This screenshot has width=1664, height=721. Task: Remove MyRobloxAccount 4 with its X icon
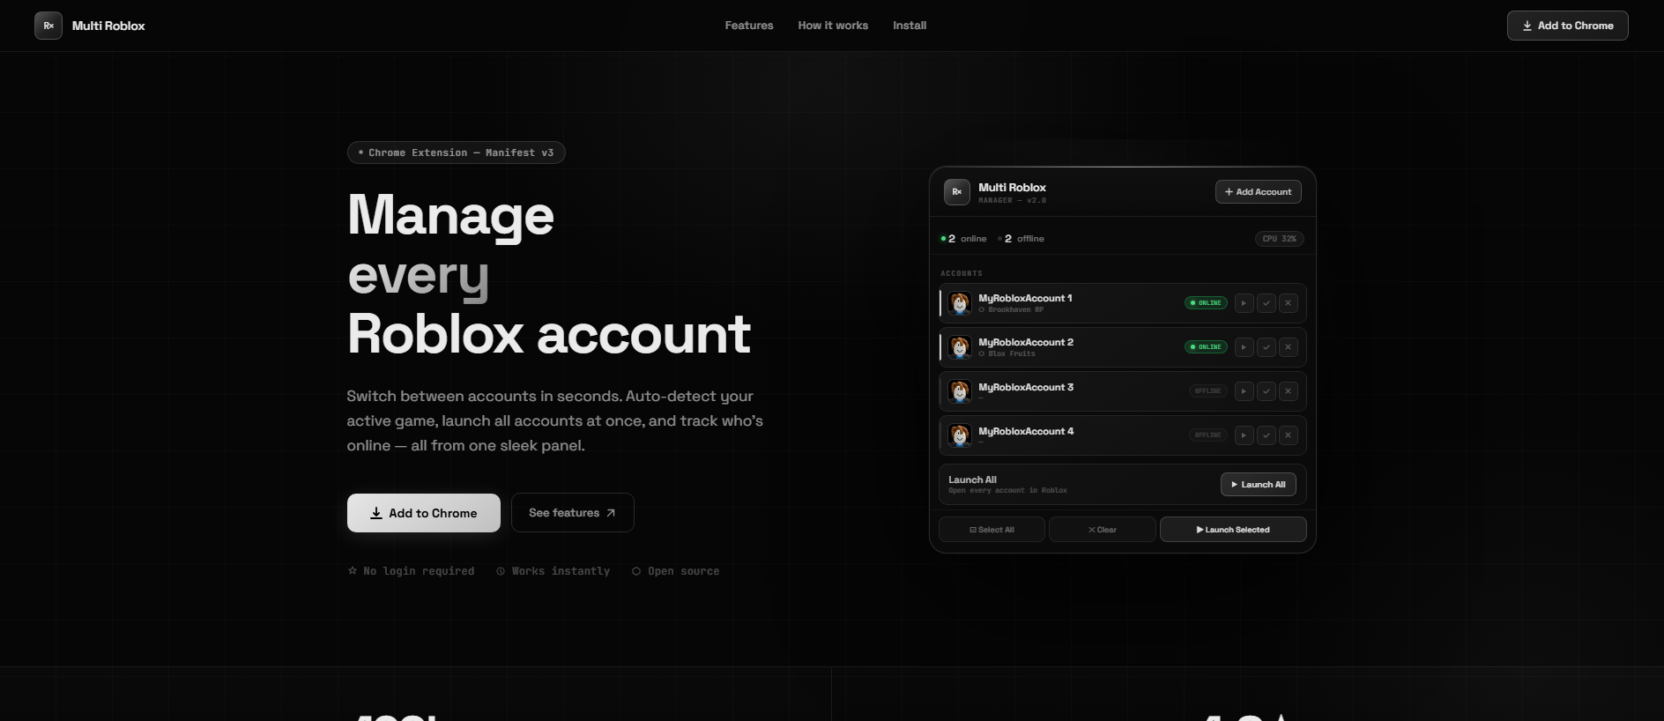[x=1289, y=435]
